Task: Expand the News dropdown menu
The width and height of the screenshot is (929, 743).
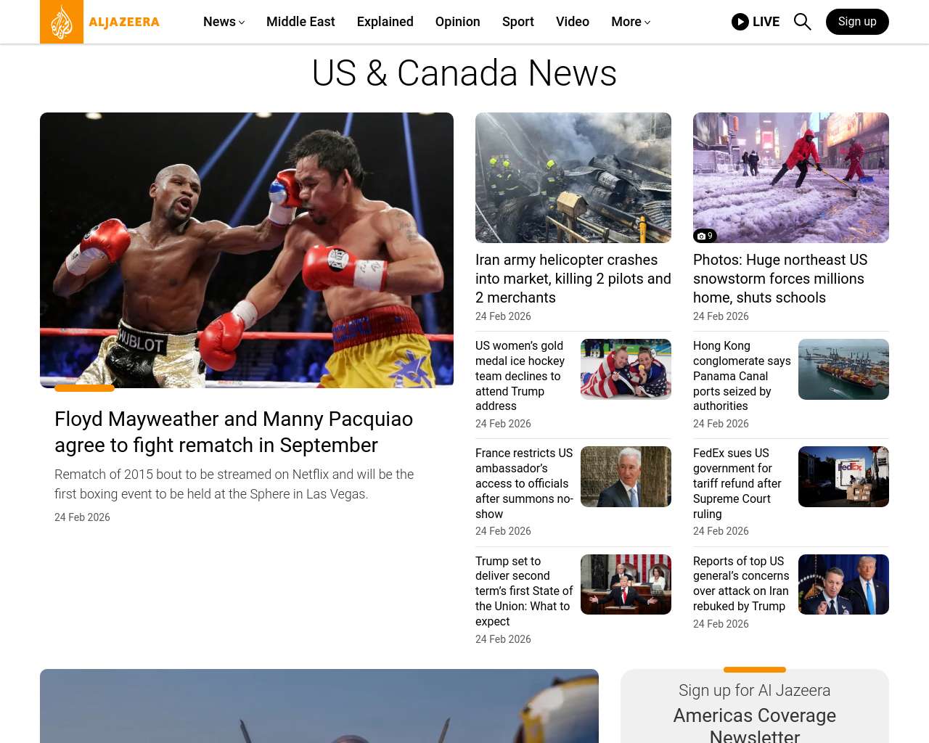Action: (x=224, y=22)
